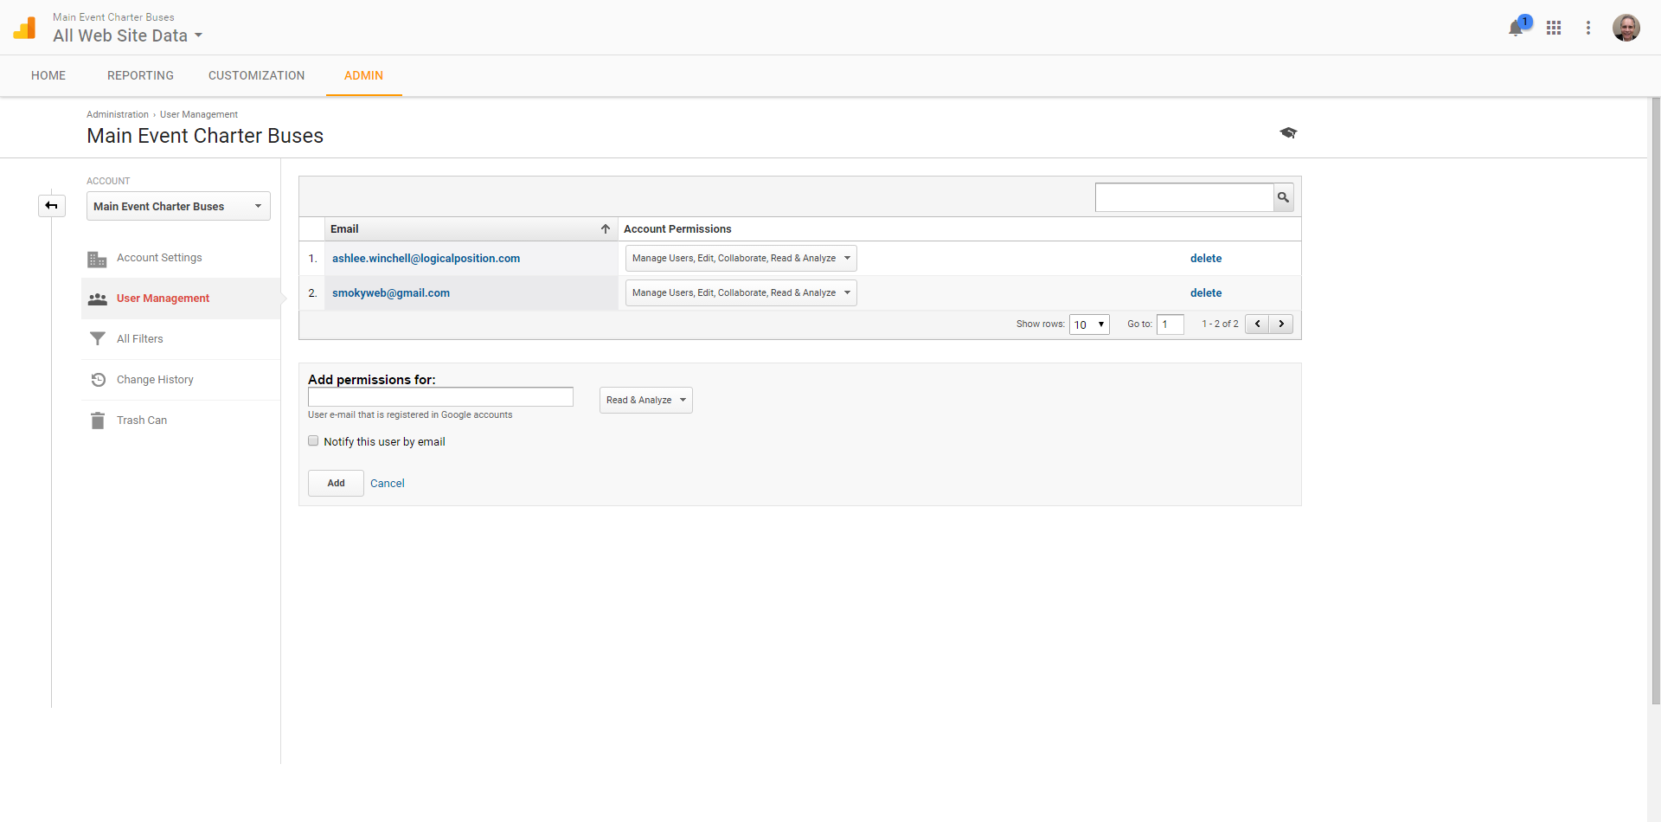Screen dimensions: 1661x822
Task: Open the Google apps grid
Action: tap(1554, 28)
